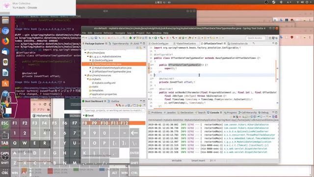Collapse the code fold at line 18

[x=153, y=65]
